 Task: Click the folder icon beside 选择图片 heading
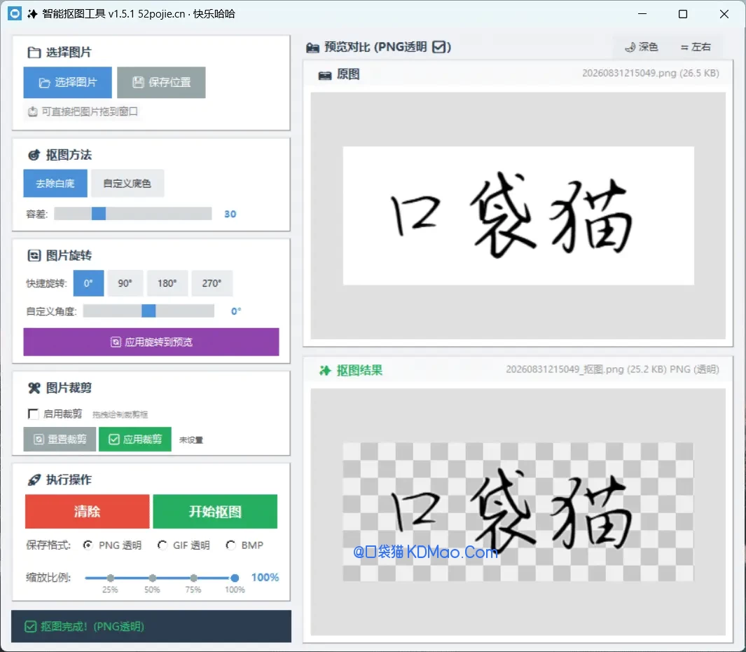pyautogui.click(x=34, y=53)
